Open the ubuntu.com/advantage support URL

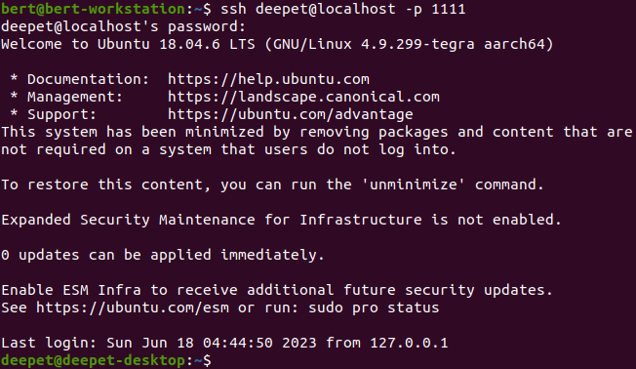click(291, 114)
